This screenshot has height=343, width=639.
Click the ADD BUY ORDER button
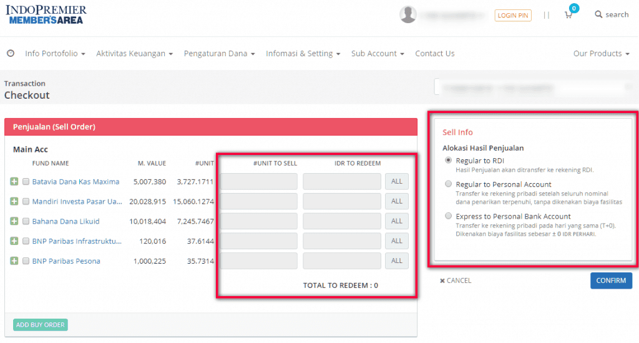click(x=40, y=325)
